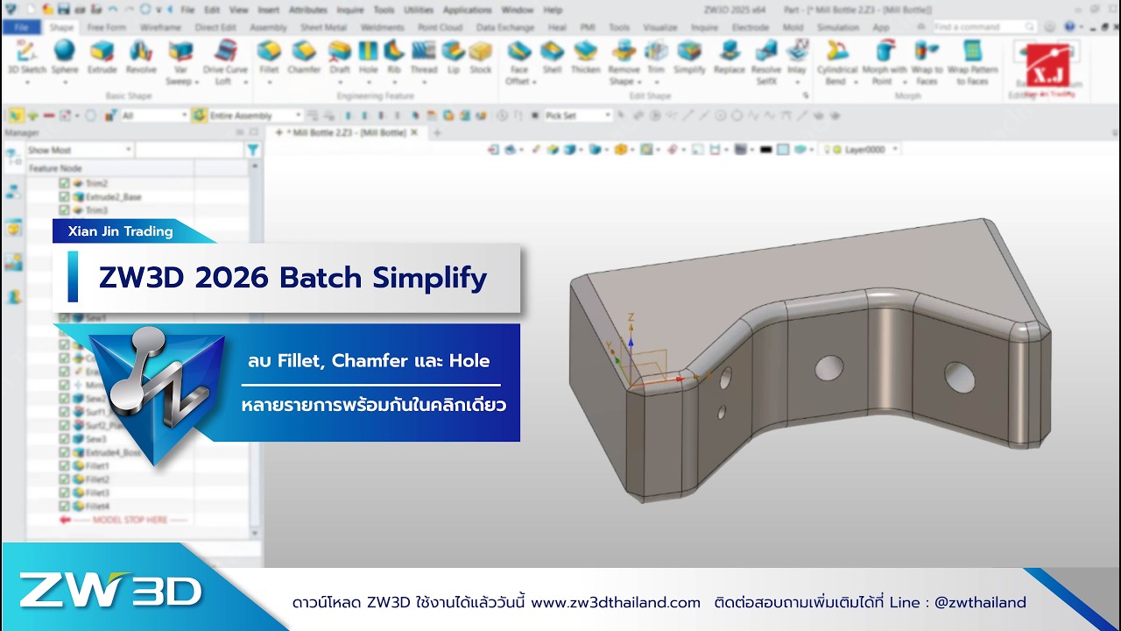Choose the Remove Shape tool
Viewport: 1121px width, 631px height.
(x=624, y=62)
